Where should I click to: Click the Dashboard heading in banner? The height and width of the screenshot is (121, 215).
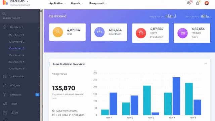(x=57, y=16)
